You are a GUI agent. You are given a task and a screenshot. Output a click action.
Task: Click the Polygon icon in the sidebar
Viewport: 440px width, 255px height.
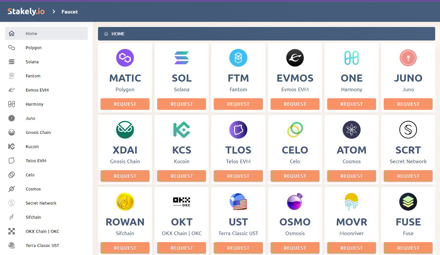coord(12,48)
